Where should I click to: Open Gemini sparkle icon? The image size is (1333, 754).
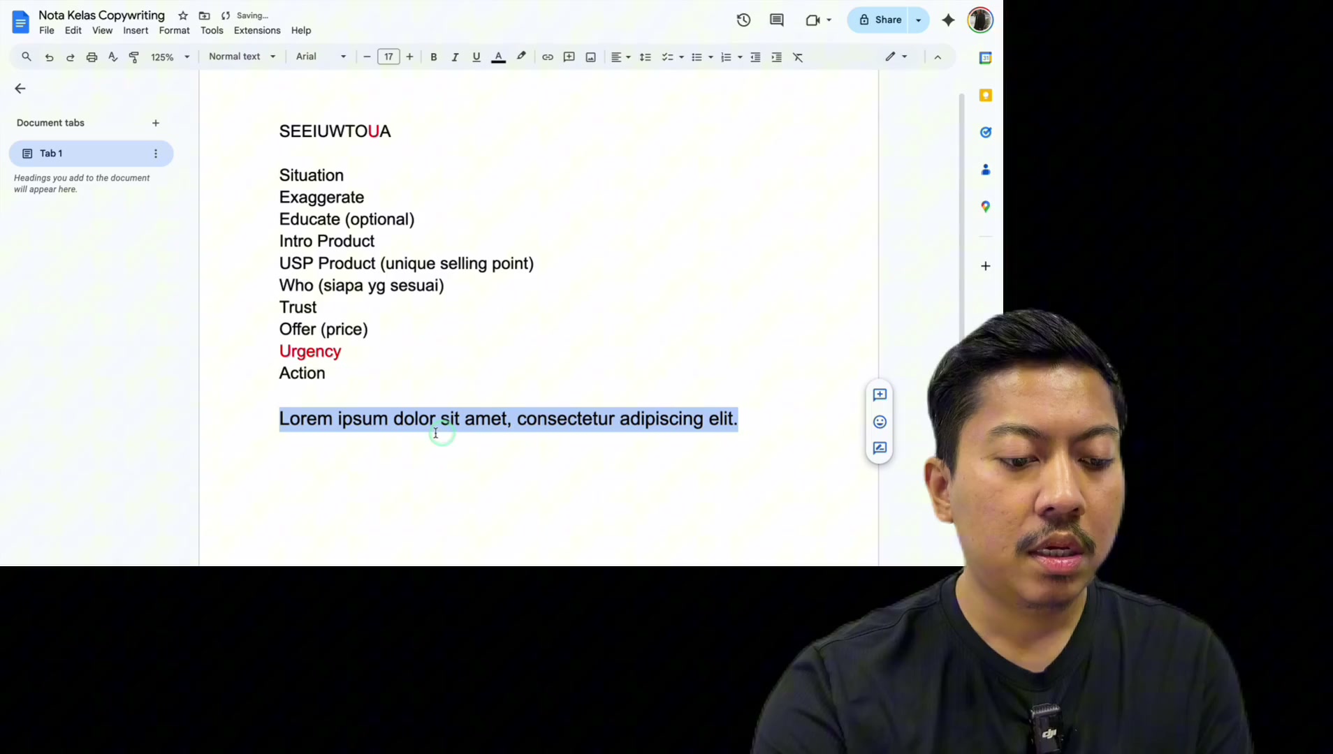[948, 20]
